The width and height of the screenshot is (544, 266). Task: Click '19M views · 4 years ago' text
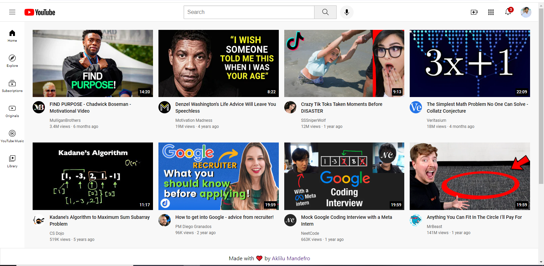coord(197,127)
